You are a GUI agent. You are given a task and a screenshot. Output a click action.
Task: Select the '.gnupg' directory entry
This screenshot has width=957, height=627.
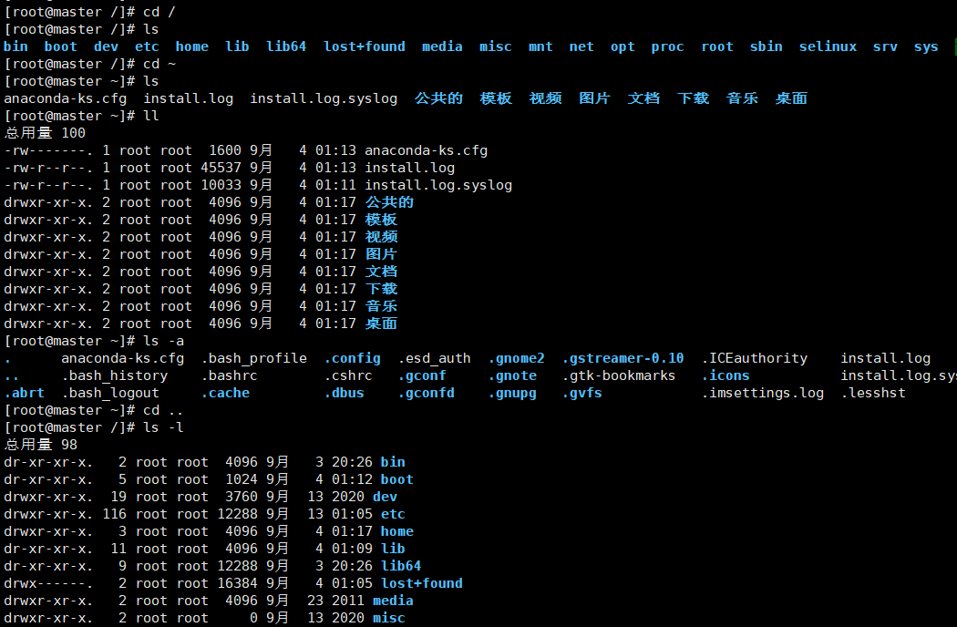point(512,393)
